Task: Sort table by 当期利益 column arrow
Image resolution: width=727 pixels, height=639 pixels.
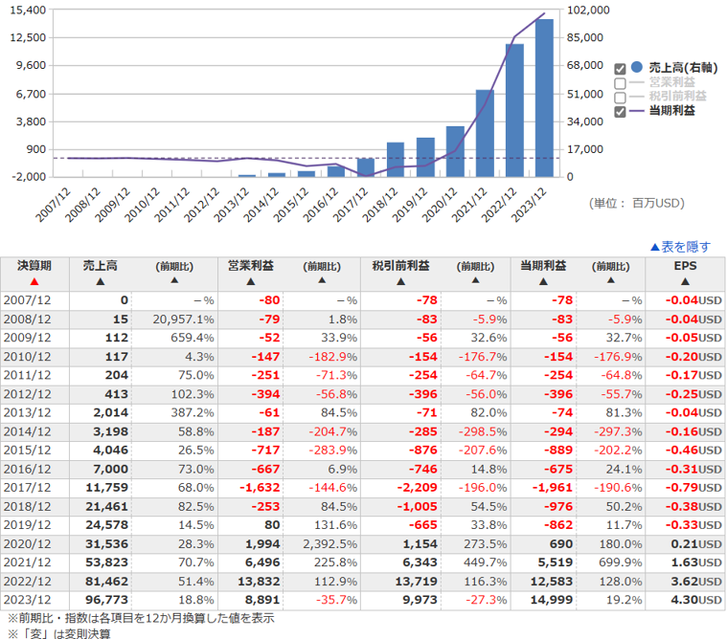Action: 542,281
